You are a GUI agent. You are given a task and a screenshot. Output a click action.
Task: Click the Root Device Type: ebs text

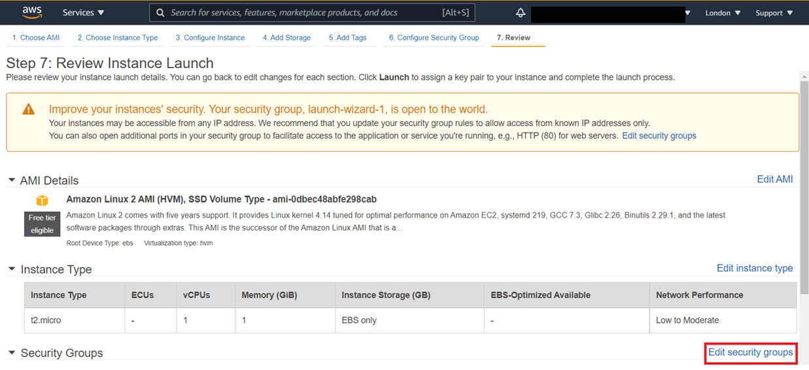click(99, 243)
